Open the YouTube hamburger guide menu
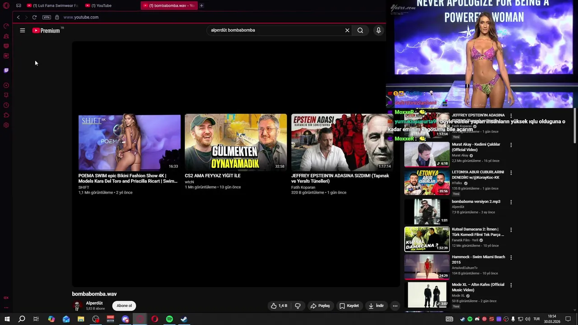Screen dimensions: 578x325 [22, 30]
